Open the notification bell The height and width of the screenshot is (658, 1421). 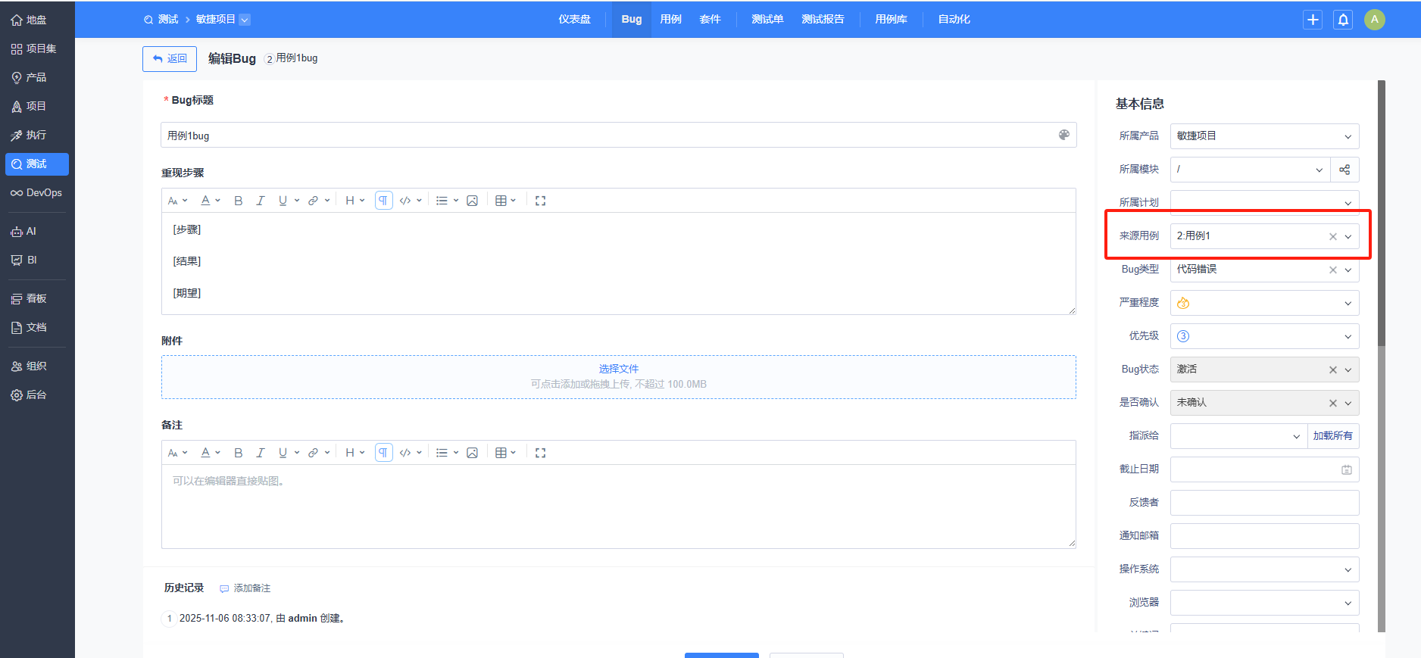1343,20
